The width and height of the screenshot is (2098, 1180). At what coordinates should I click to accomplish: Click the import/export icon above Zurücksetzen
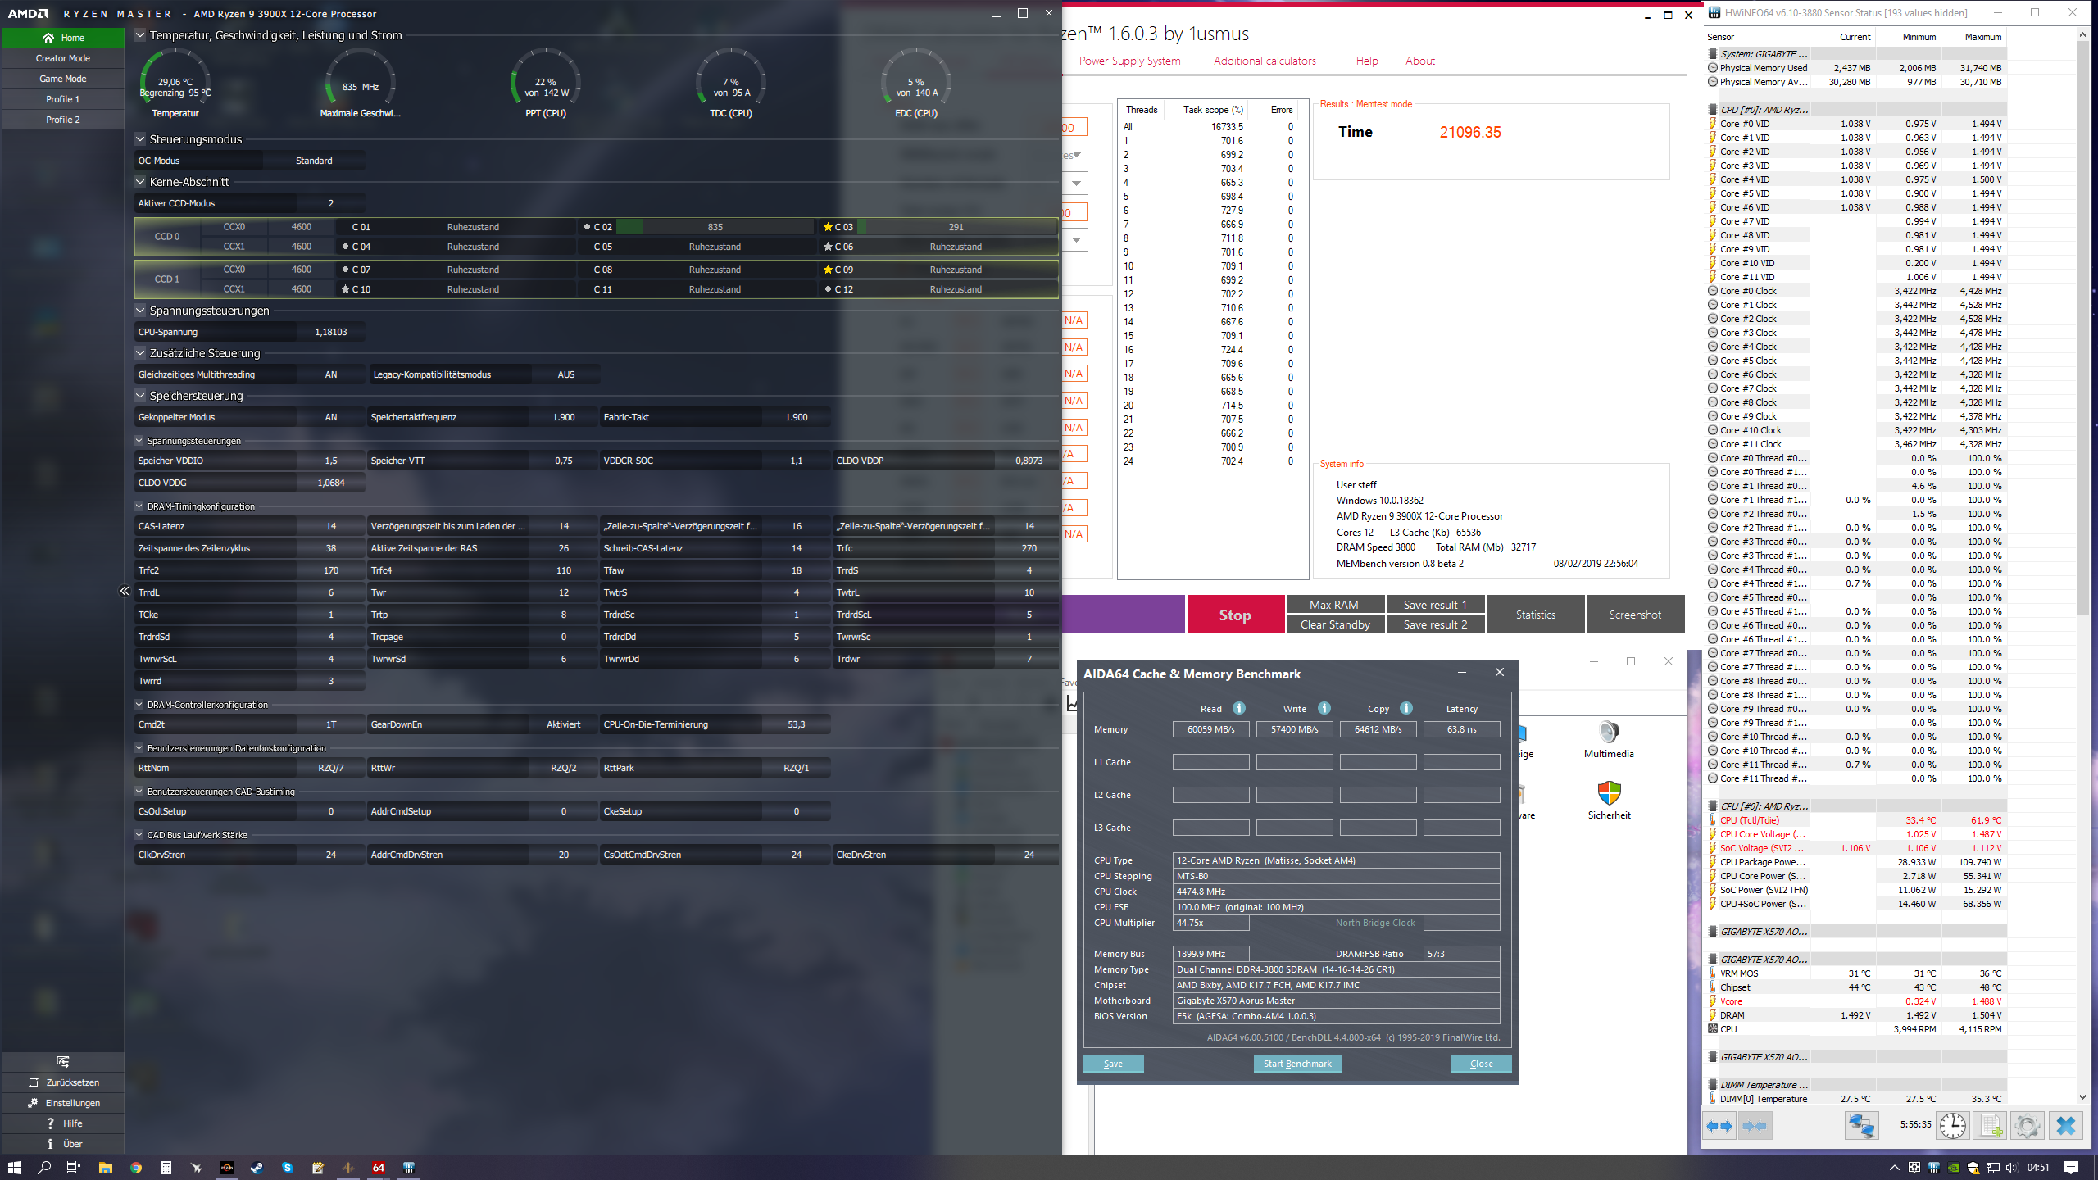[x=62, y=1062]
